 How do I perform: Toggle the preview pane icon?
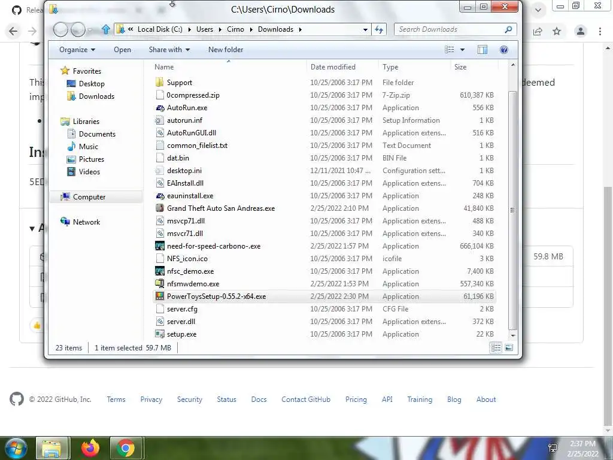point(482,50)
